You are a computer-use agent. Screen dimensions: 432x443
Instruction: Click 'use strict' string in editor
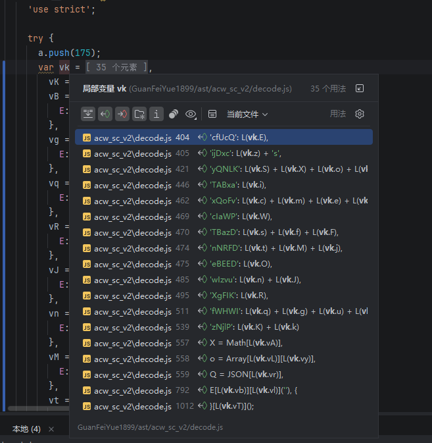(x=59, y=10)
